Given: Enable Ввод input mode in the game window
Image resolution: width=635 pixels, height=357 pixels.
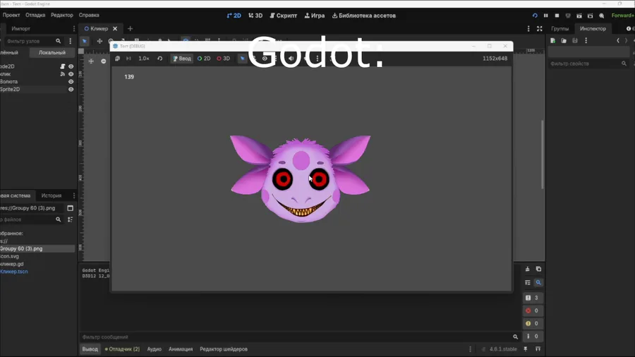Looking at the screenshot, I should [181, 59].
